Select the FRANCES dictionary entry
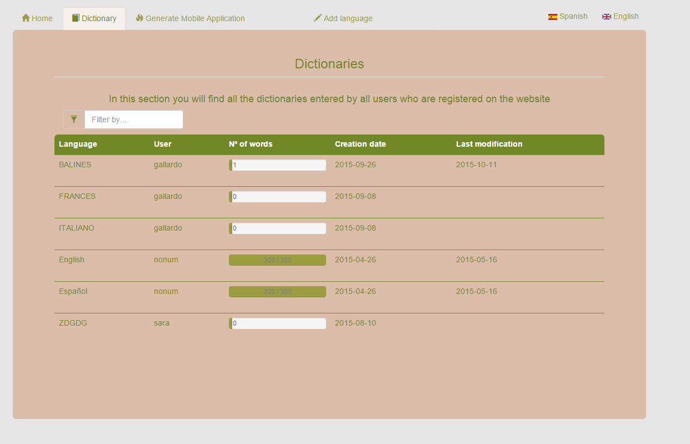Viewport: 690px width, 444px height. click(x=77, y=196)
